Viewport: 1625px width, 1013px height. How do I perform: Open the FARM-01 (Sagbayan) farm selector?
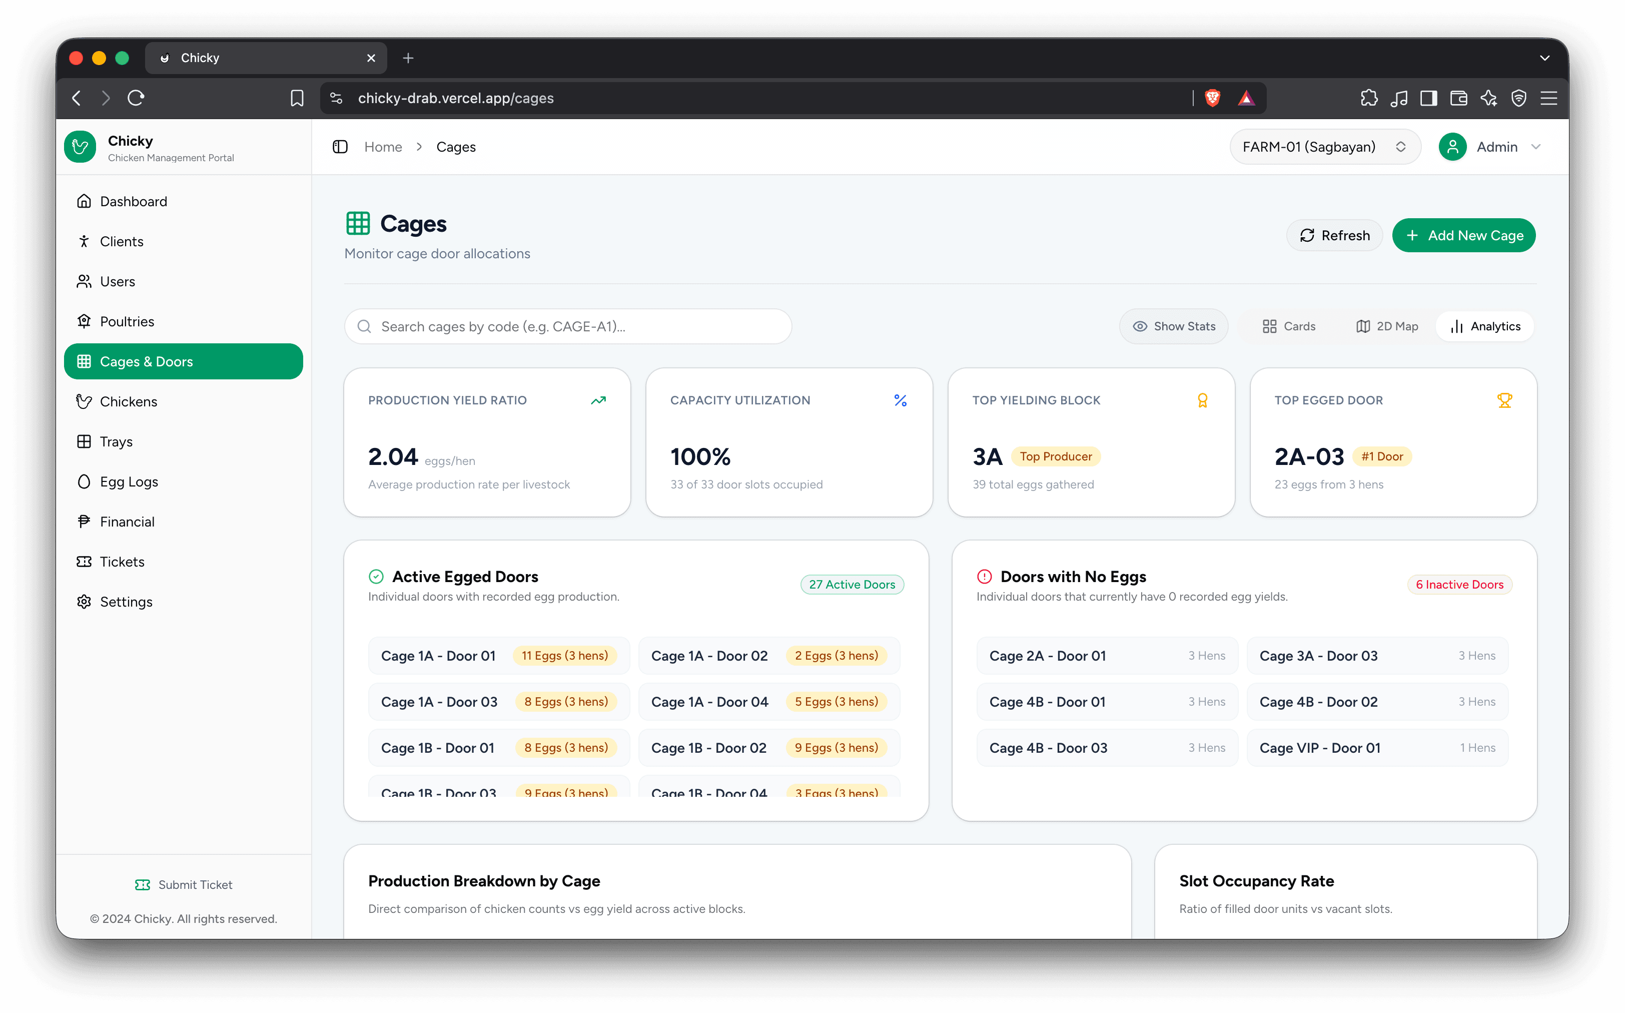tap(1324, 147)
